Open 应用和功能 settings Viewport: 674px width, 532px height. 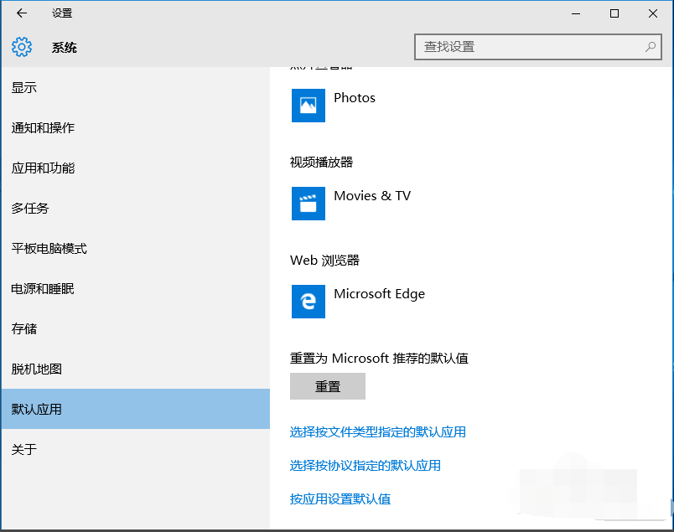coord(42,168)
